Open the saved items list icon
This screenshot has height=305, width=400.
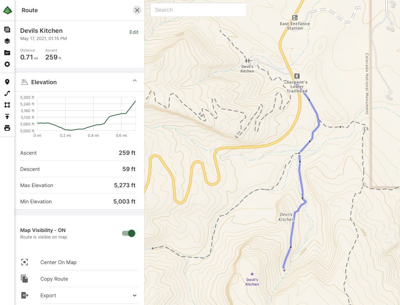[7, 30]
